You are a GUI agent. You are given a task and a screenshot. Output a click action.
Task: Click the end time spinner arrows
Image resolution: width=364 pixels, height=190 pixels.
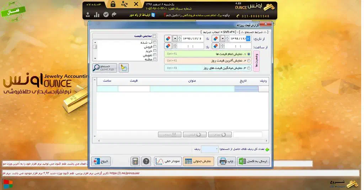pyautogui.click(x=175, y=46)
